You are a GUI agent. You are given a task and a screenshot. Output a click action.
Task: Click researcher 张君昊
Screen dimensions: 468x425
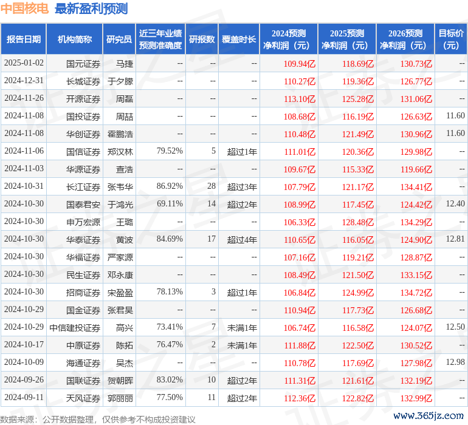point(120,310)
